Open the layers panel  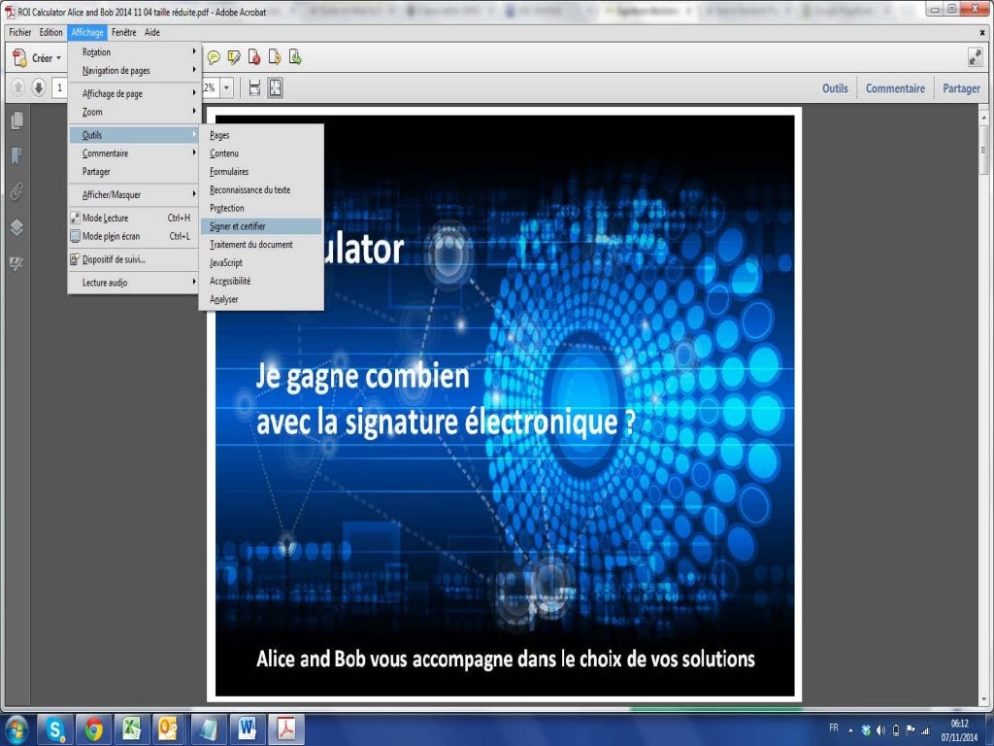tap(17, 226)
